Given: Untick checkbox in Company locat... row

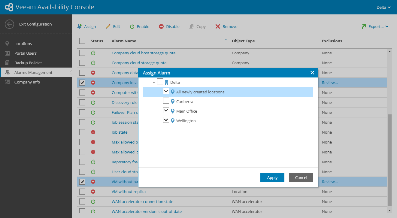Looking at the screenshot, I should [82, 83].
